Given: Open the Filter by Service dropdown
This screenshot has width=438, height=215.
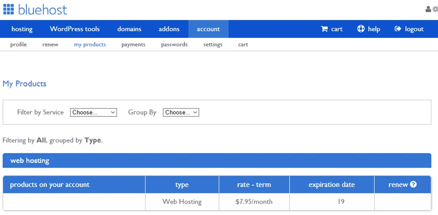Looking at the screenshot, I should point(93,112).
